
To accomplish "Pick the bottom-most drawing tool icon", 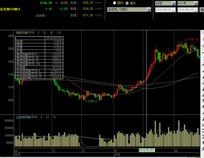I will coord(202,149).
